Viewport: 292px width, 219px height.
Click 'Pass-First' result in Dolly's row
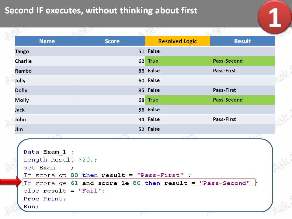pos(224,90)
